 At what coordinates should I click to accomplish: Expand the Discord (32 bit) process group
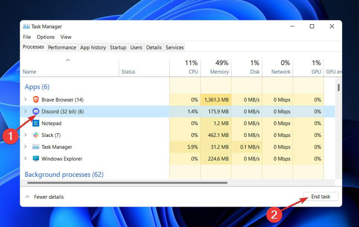click(26, 111)
